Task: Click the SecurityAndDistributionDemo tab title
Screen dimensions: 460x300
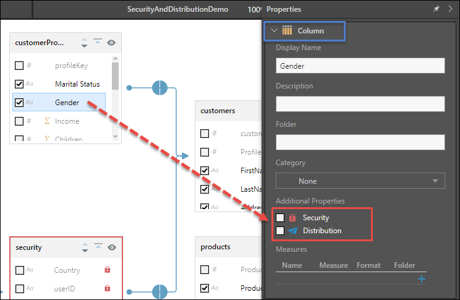Action: point(177,9)
